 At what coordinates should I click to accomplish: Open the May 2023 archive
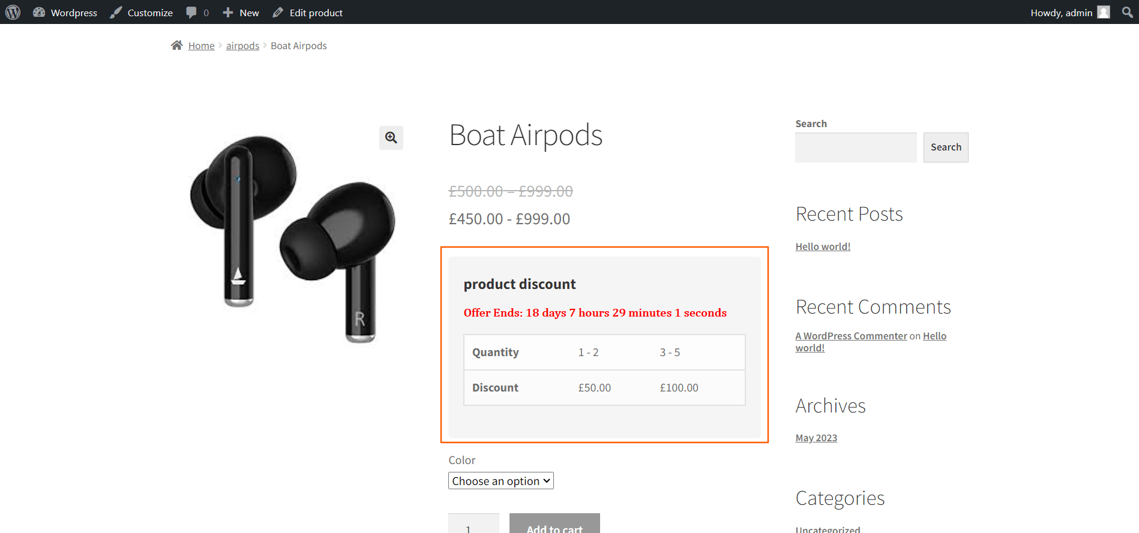(x=816, y=438)
